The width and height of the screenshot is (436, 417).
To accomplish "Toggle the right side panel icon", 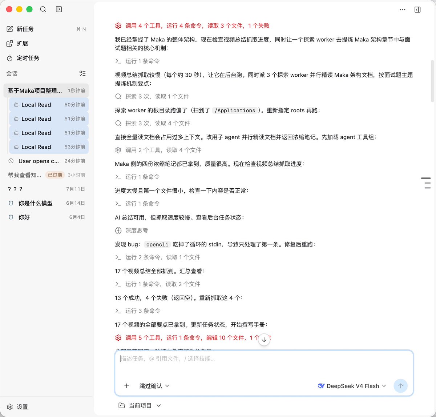I will 417,10.
